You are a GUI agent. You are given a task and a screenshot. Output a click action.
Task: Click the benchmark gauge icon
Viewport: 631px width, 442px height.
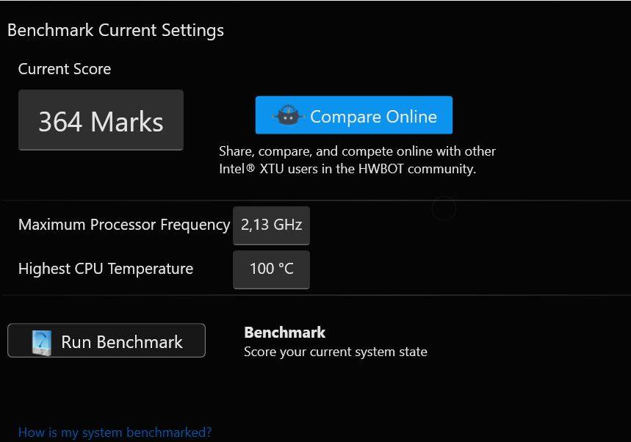42,343
